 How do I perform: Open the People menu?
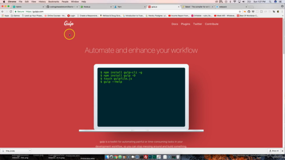[x=65, y=2]
